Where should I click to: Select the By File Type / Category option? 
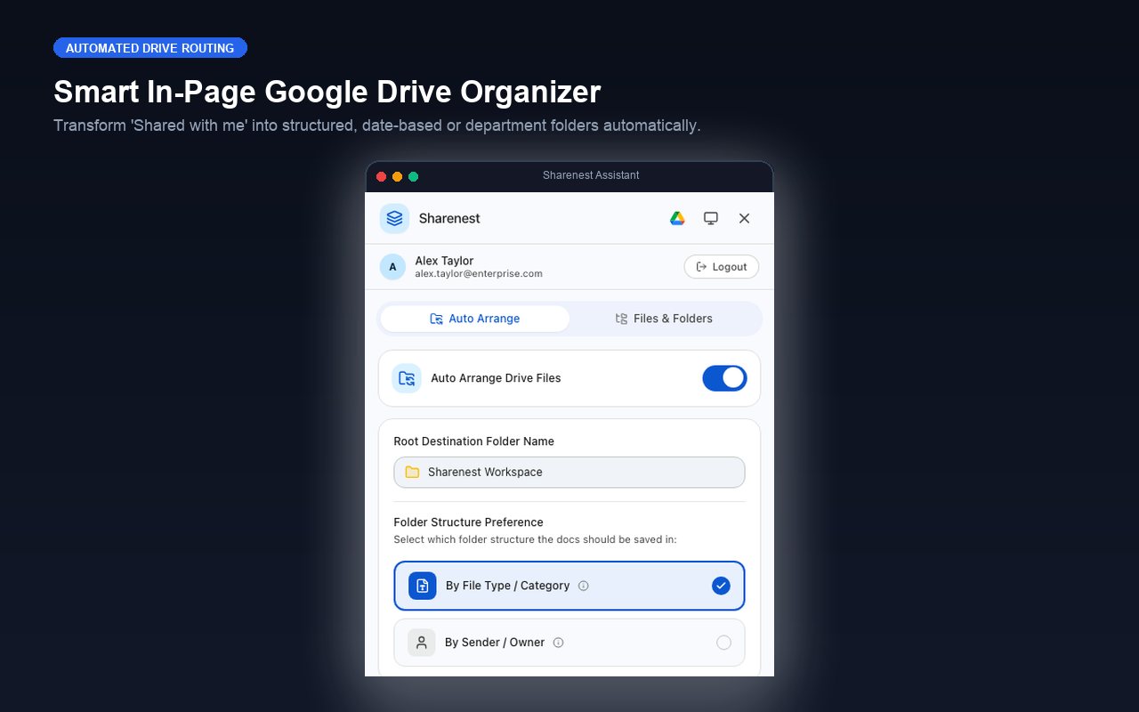tap(569, 586)
